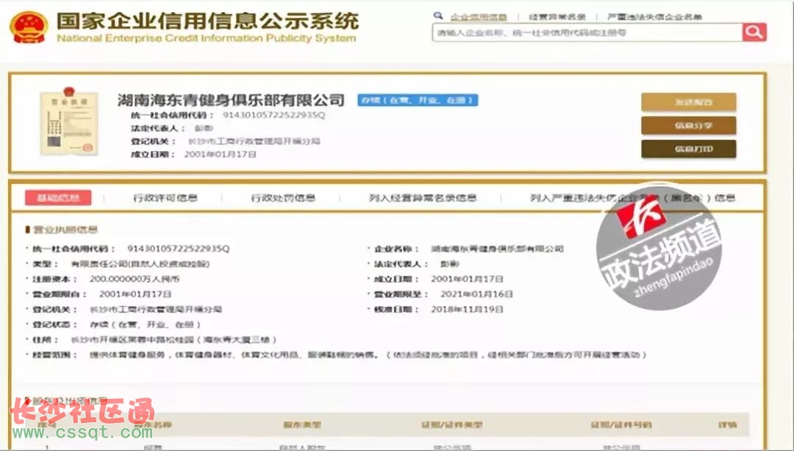Click the blue 存续 status badge
Image resolution: width=794 pixels, height=451 pixels.
(418, 100)
